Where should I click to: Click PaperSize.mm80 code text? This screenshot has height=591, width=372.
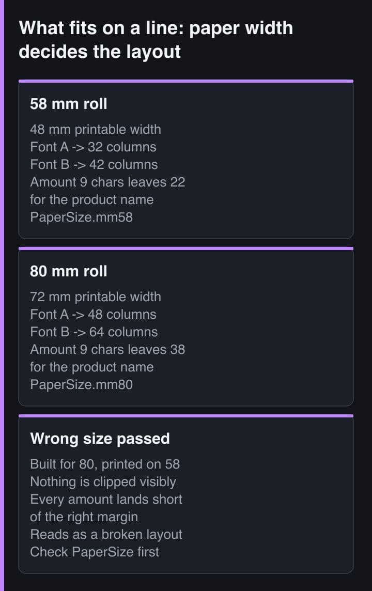82,384
